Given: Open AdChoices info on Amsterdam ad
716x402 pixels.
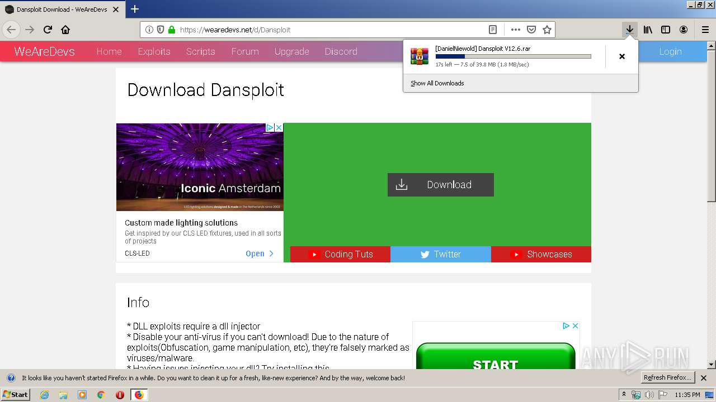Looking at the screenshot, I should [270, 128].
